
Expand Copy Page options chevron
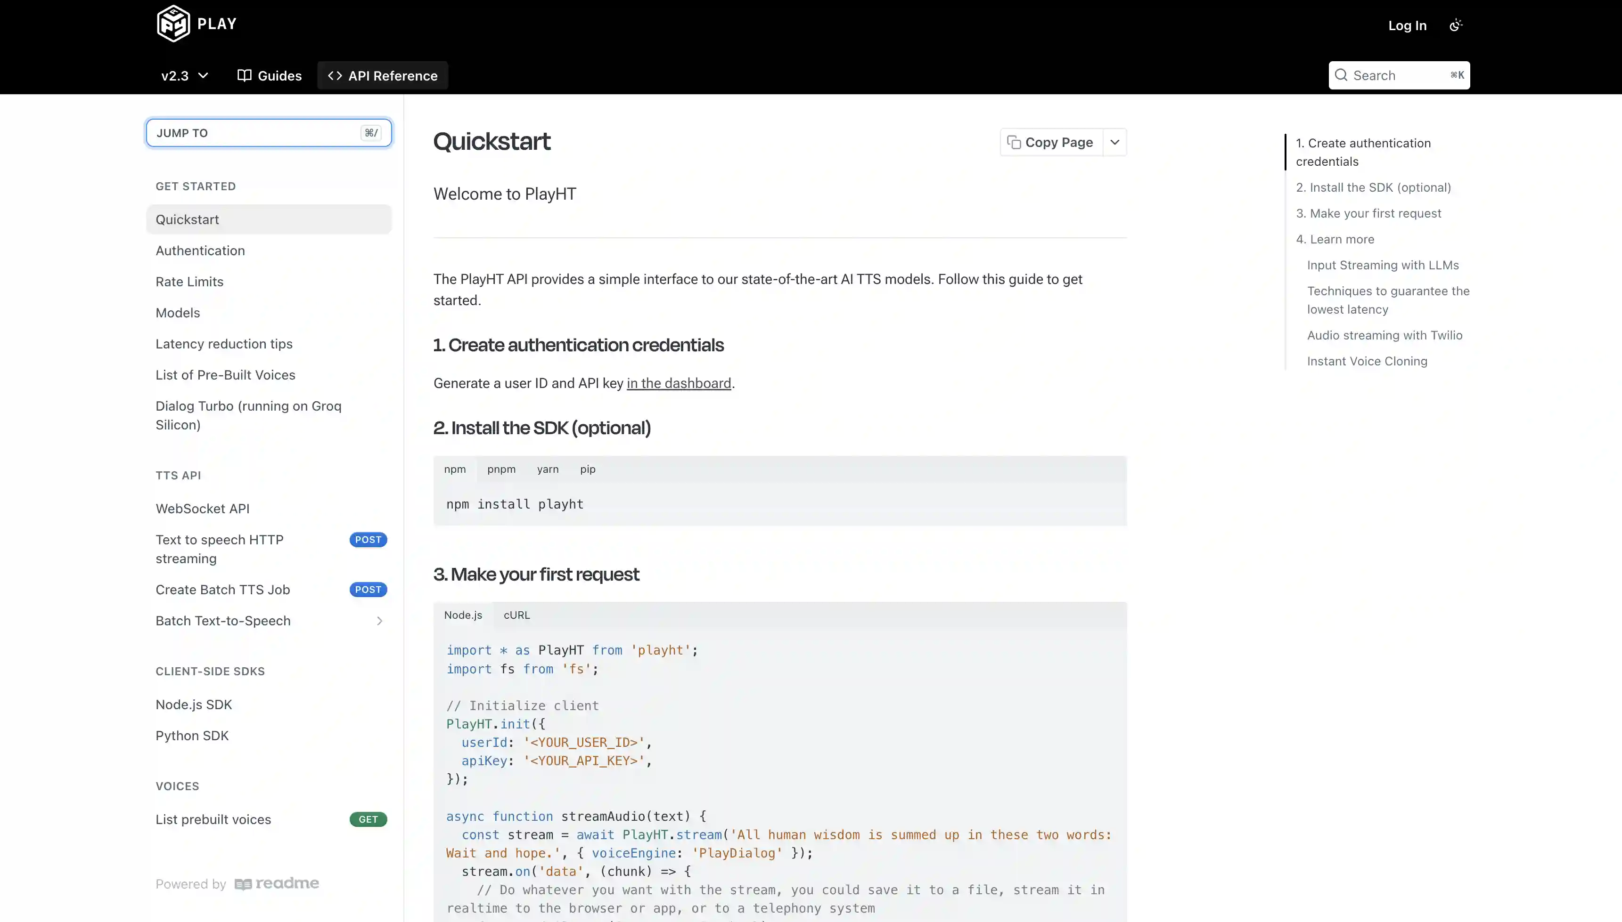pyautogui.click(x=1114, y=143)
